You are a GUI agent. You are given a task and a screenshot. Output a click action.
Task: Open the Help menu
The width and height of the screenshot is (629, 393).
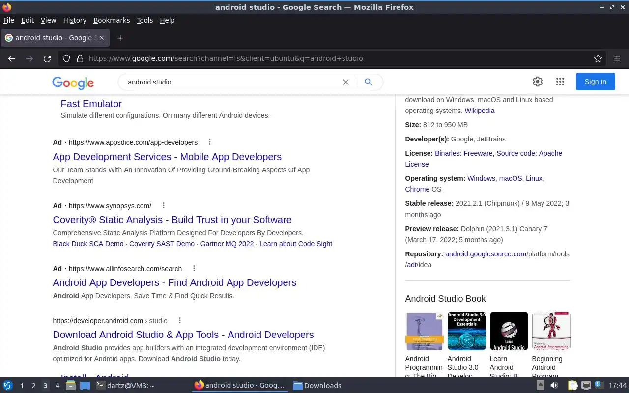tap(167, 20)
